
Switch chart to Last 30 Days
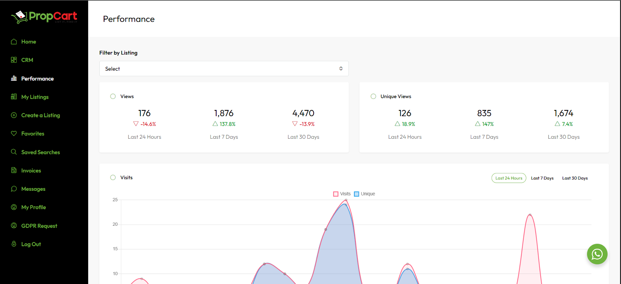[575, 178]
